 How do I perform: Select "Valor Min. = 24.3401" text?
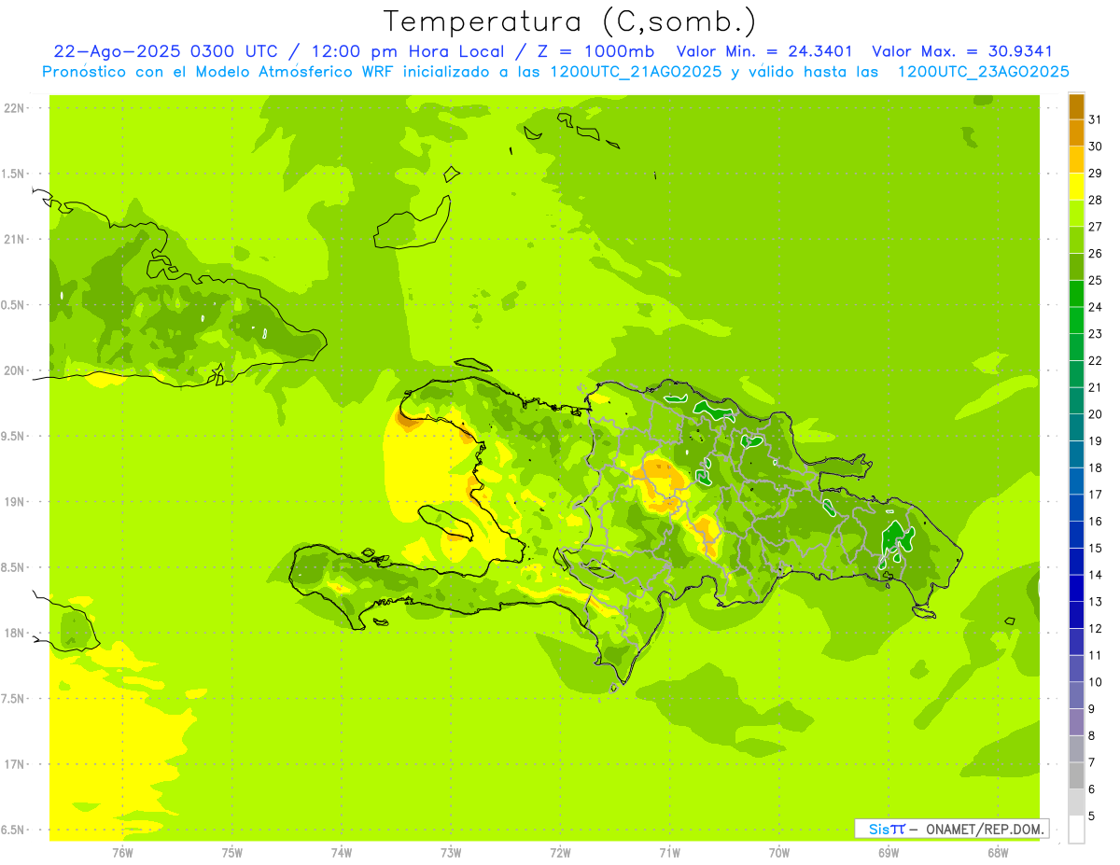[x=764, y=52]
